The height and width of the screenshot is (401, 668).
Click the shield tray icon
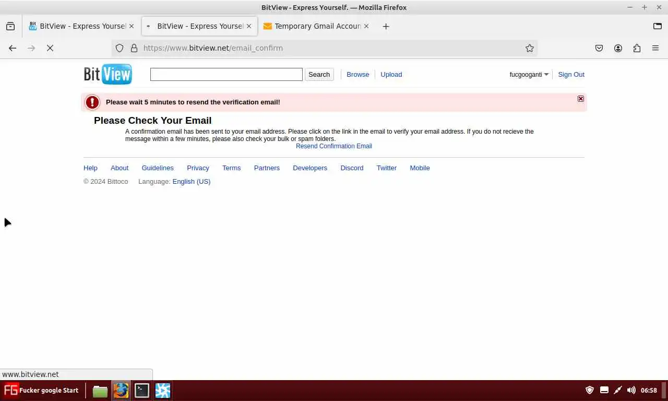pyautogui.click(x=590, y=390)
